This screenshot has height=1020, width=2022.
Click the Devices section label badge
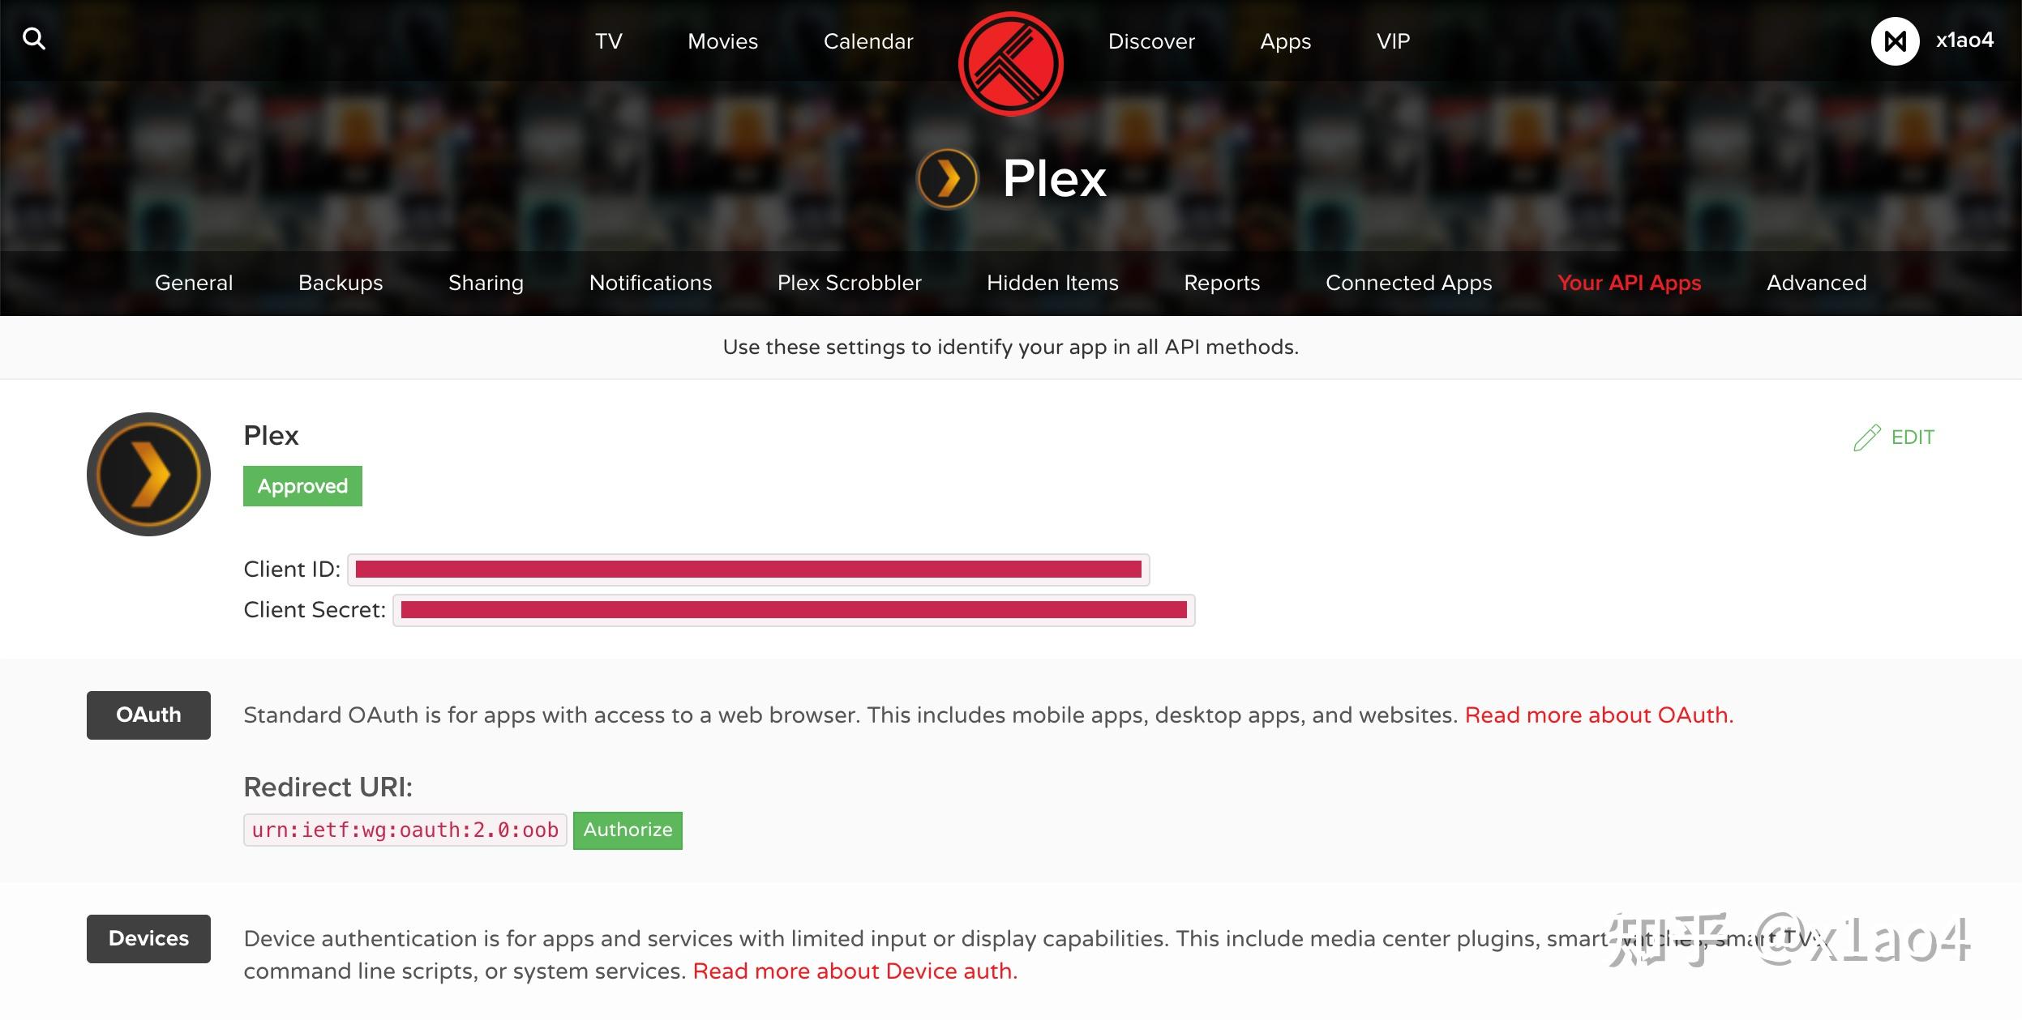(148, 937)
